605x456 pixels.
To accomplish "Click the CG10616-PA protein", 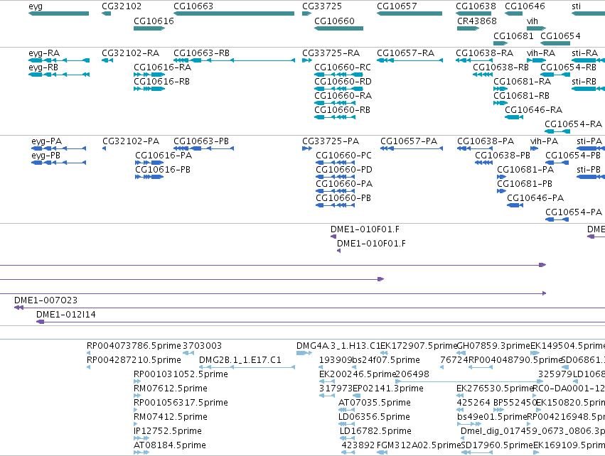I will pos(149,163).
